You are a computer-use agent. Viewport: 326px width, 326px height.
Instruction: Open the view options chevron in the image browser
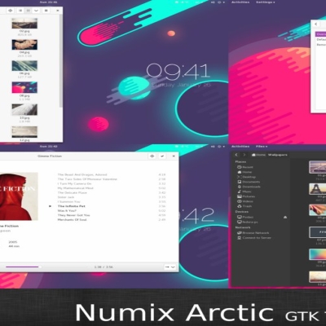36,11
